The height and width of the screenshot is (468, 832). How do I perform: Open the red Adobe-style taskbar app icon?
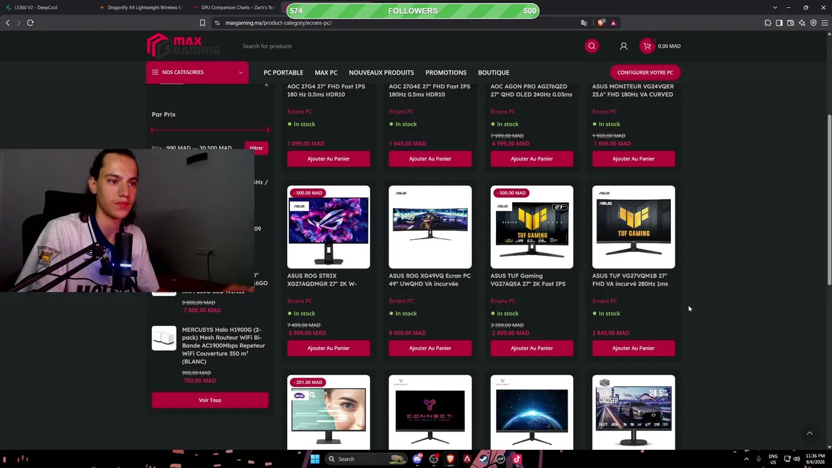467,459
